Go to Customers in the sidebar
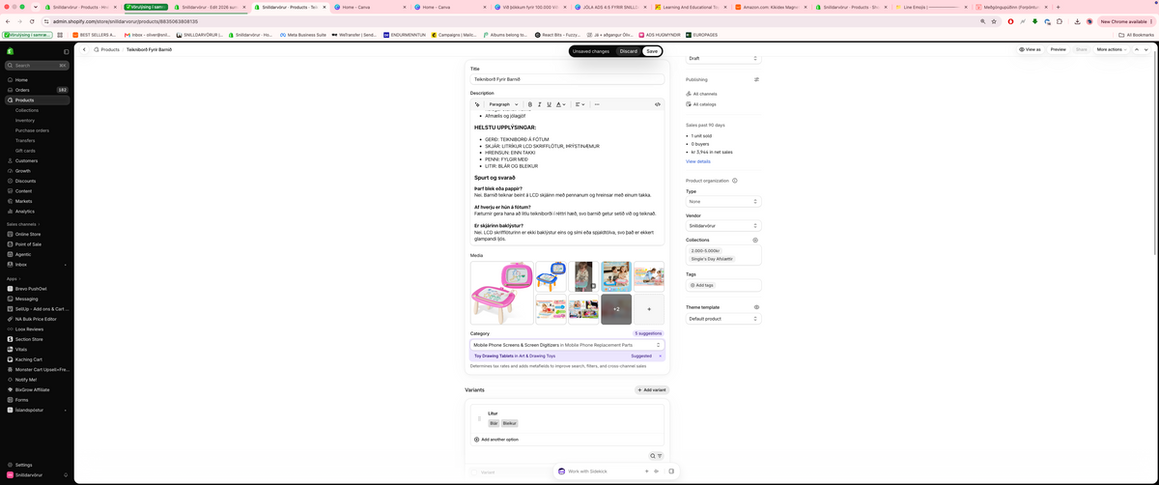This screenshot has height=485, width=1159. point(26,160)
